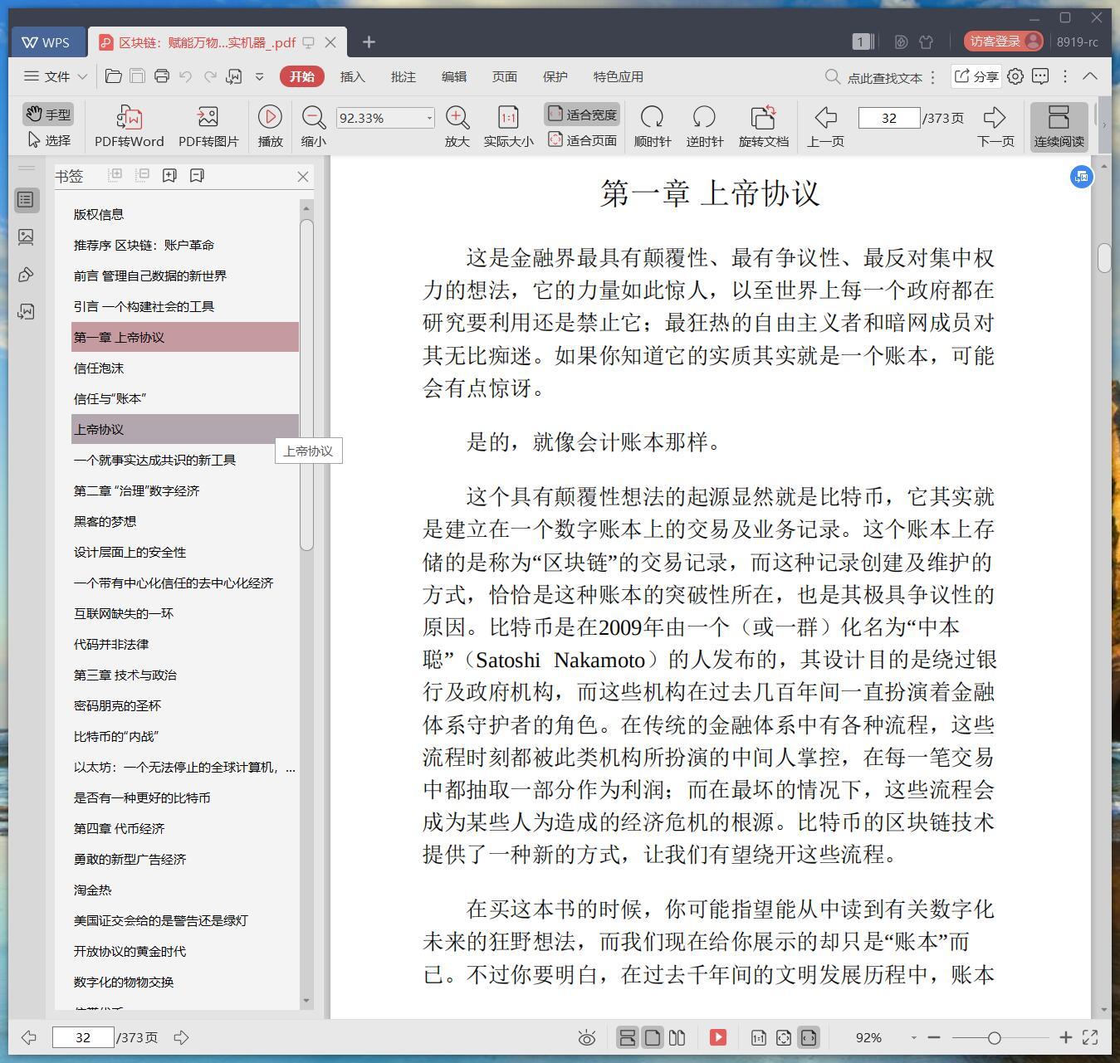
Task: Start slideshow with the 播放 button
Action: pos(270,126)
